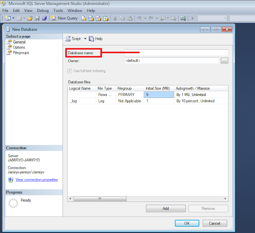Click the horizontal scrollbar thumb
Viewport: 255px width, 233px height.
100,199
